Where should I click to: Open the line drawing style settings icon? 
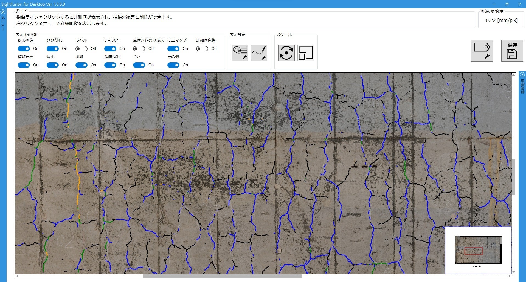pos(259,53)
